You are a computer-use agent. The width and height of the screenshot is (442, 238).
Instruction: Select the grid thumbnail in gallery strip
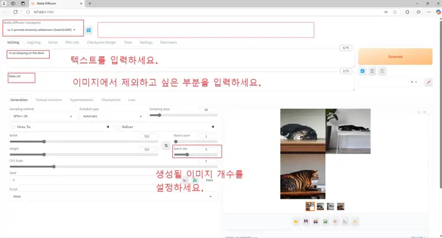[x=310, y=207]
